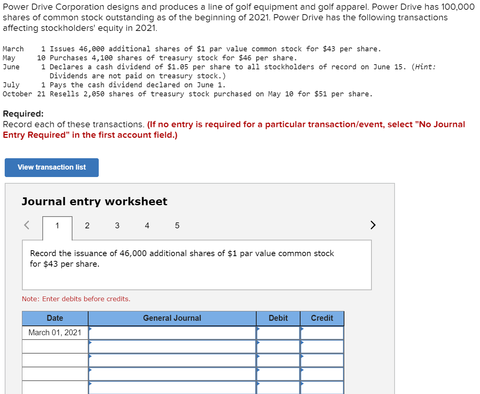Switch to journal entry tab 2
This screenshot has width=480, height=394.
coord(87,226)
